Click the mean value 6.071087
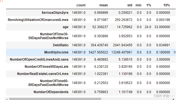Image resolution: width=179 pixels, height=100 pixels. tap(101, 20)
